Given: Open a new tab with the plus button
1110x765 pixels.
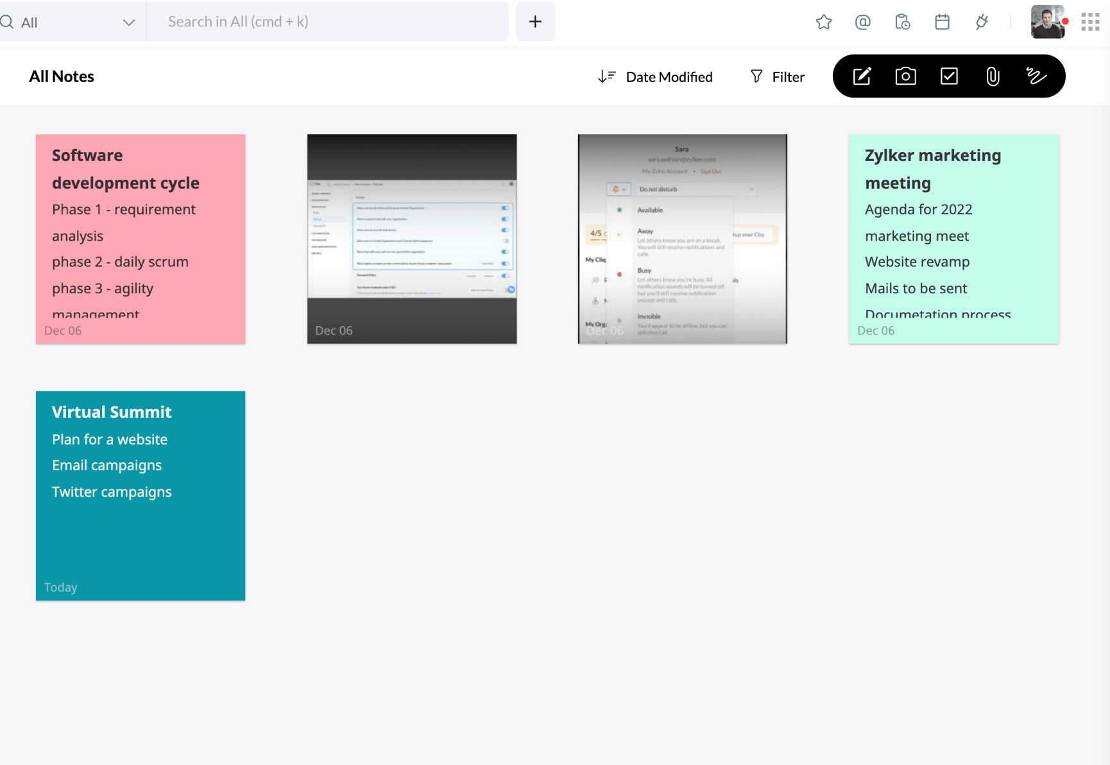Looking at the screenshot, I should (535, 21).
